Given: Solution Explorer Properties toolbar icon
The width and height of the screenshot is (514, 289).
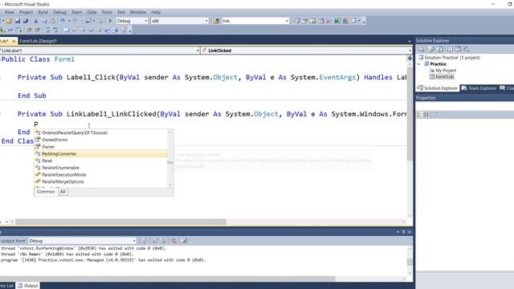Looking at the screenshot, I should tap(421, 50).
